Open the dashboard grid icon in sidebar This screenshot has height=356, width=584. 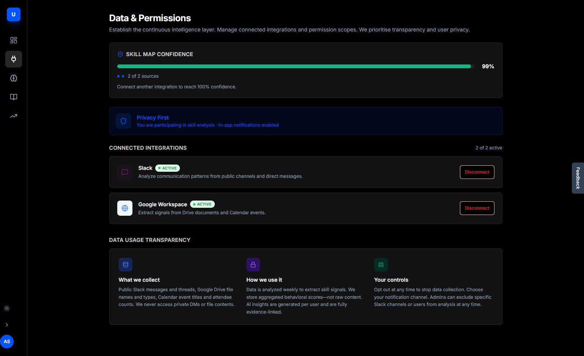pyautogui.click(x=14, y=40)
